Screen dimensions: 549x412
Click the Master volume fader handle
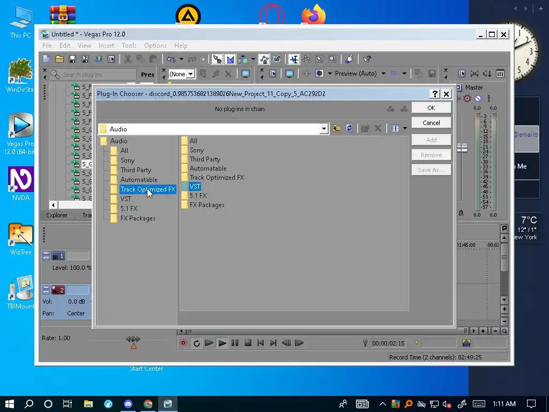click(462, 148)
